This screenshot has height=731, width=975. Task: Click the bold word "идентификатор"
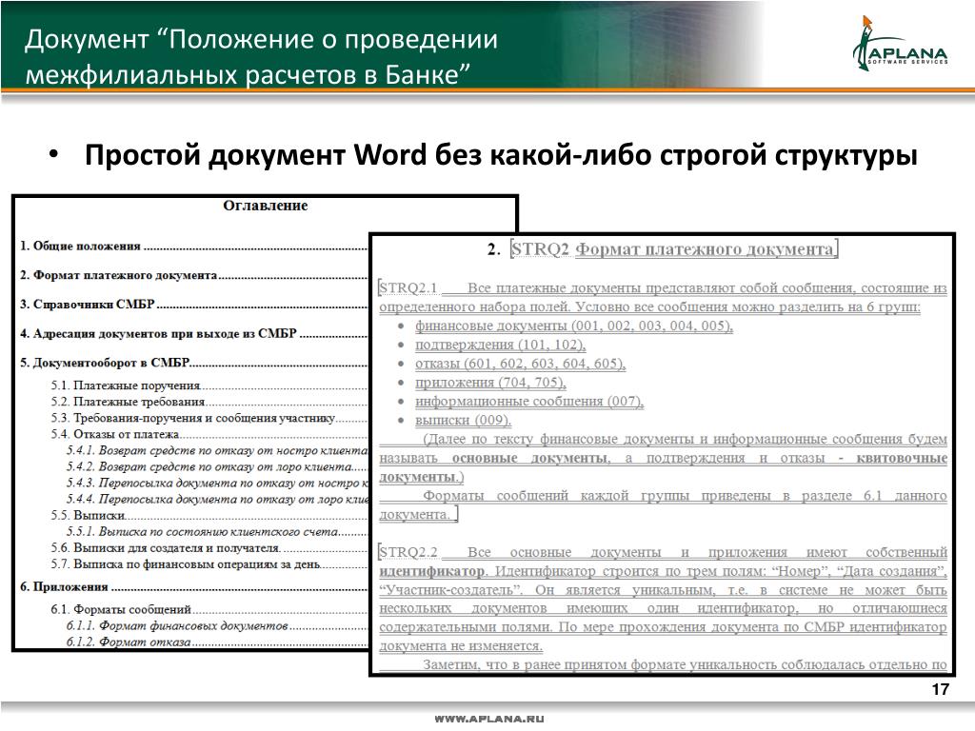(x=431, y=571)
